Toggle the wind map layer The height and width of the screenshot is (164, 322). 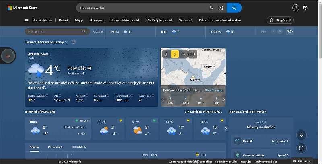click(x=184, y=54)
